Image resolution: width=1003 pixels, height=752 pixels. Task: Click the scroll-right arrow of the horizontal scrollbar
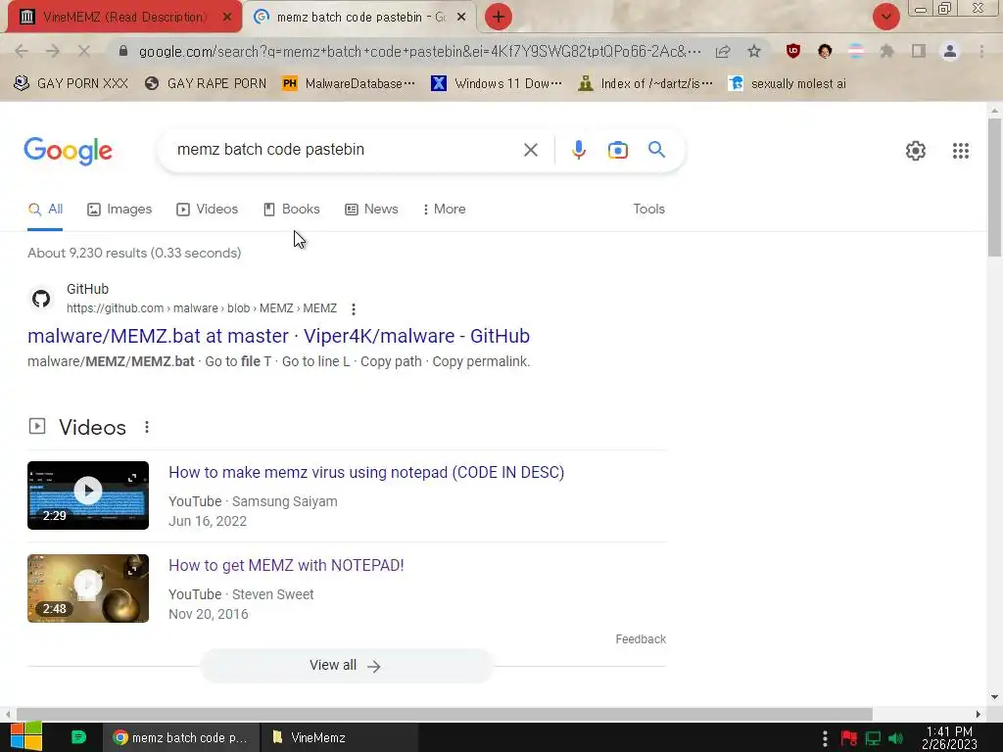979,714
